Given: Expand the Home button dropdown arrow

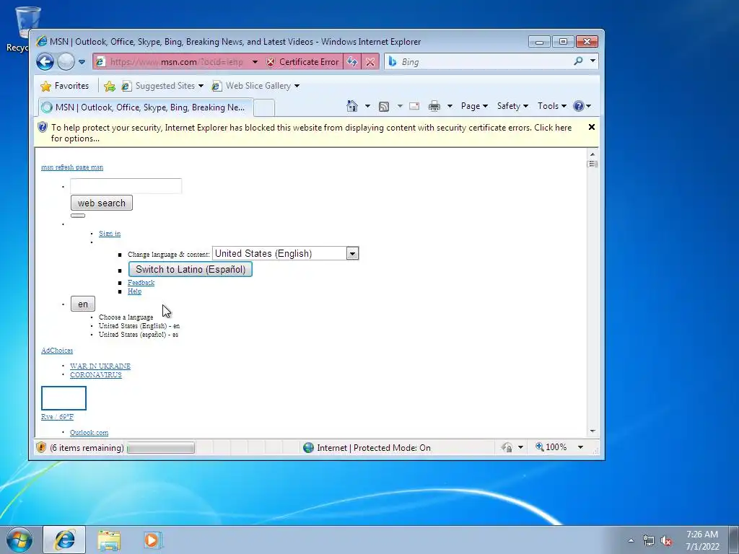Looking at the screenshot, I should [367, 106].
